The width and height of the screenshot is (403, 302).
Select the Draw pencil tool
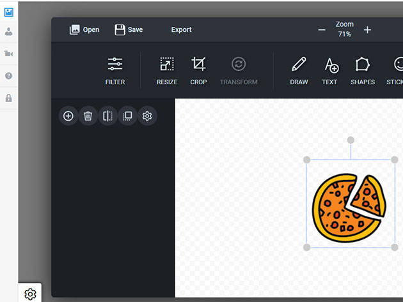(299, 71)
